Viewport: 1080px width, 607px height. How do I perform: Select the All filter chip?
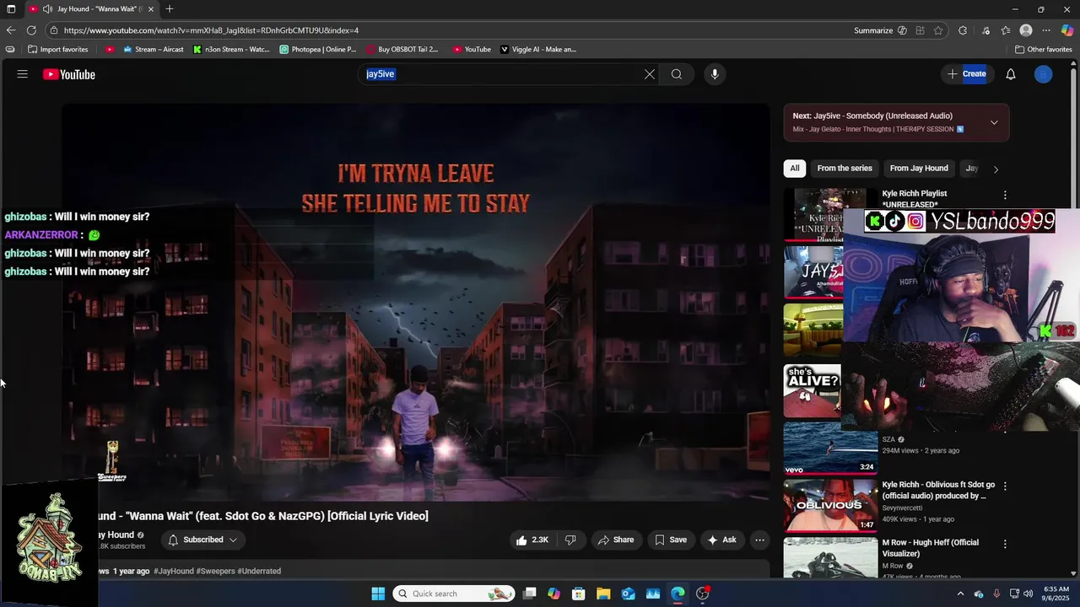tap(794, 168)
